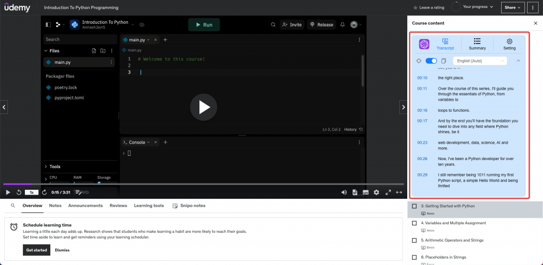
Task: Click the transcript line 'the right place.'
Action: [451, 78]
